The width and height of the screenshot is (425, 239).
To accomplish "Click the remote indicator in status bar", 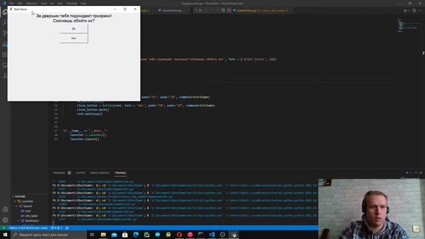I will coord(3,228).
